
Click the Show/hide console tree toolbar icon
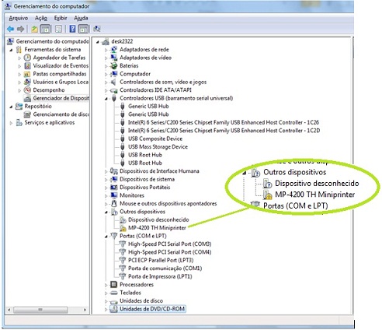tap(45, 29)
